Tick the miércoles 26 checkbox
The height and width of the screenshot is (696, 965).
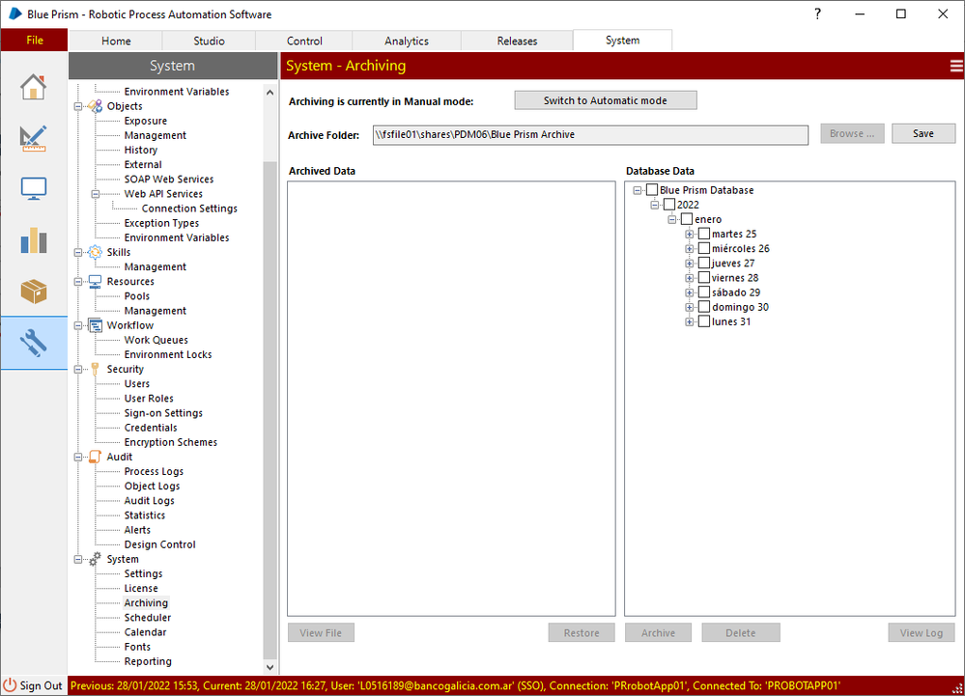pyautogui.click(x=704, y=248)
